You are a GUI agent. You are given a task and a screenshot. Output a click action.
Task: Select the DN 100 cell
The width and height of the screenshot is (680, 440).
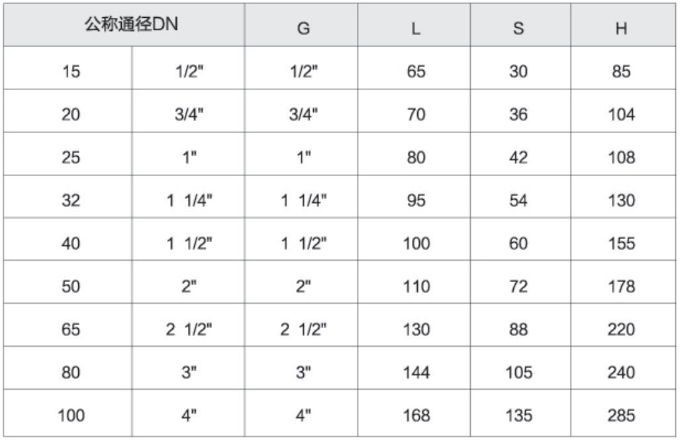click(x=68, y=413)
